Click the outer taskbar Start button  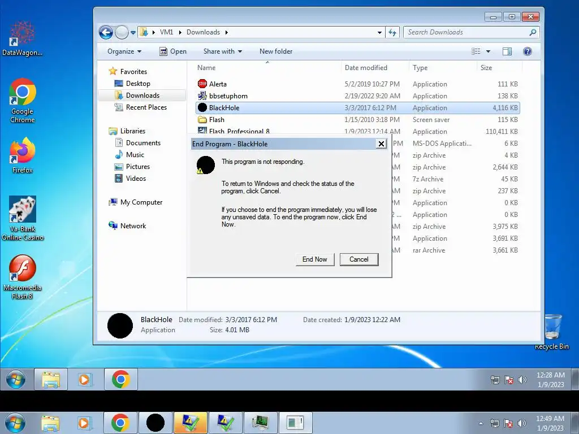pyautogui.click(x=15, y=423)
